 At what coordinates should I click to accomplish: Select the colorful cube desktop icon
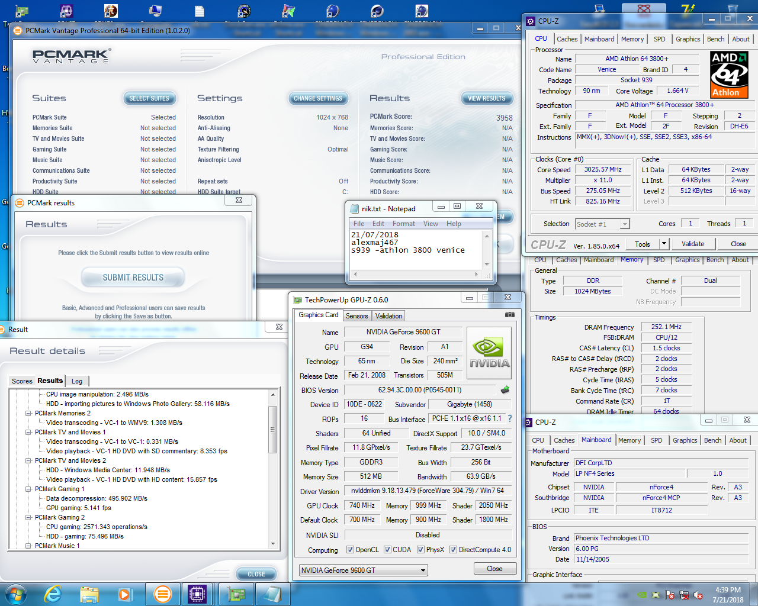[288, 11]
